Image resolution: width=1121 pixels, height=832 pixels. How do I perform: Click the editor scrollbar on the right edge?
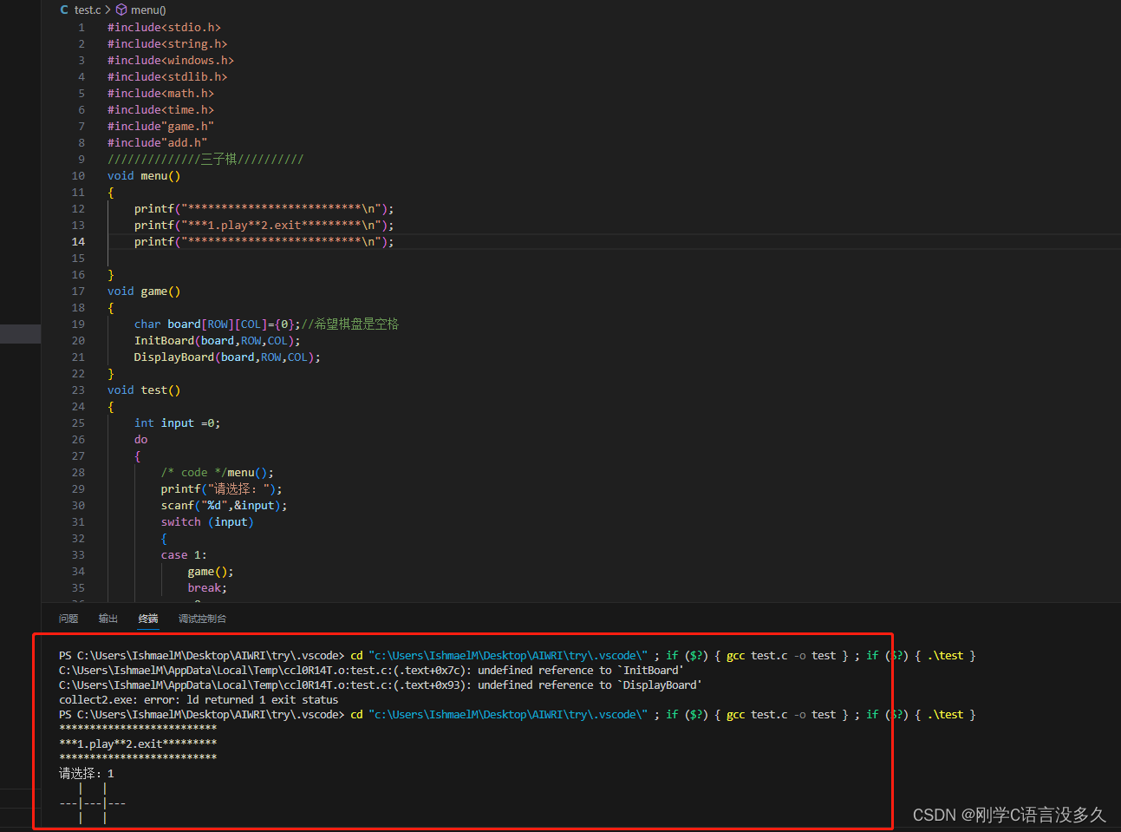click(1115, 260)
